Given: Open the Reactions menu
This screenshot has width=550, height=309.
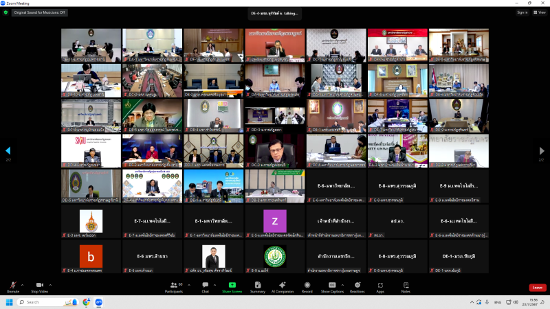Looking at the screenshot, I should pyautogui.click(x=357, y=286).
